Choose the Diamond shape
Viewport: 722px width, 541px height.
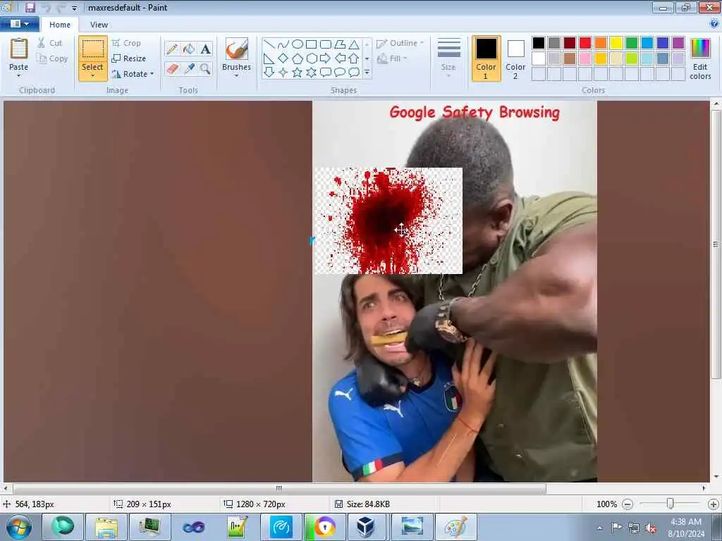tap(283, 58)
